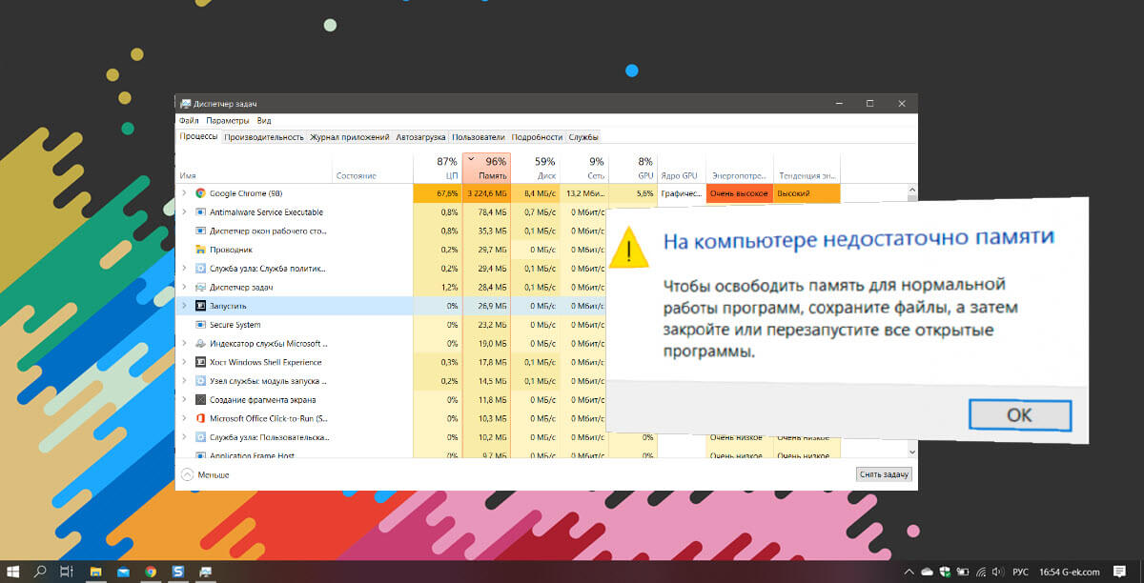Open the Windows Start menu

(x=13, y=572)
